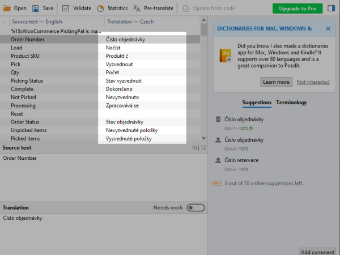Click the Add comment button
The width and height of the screenshot is (340, 255).
point(317,252)
